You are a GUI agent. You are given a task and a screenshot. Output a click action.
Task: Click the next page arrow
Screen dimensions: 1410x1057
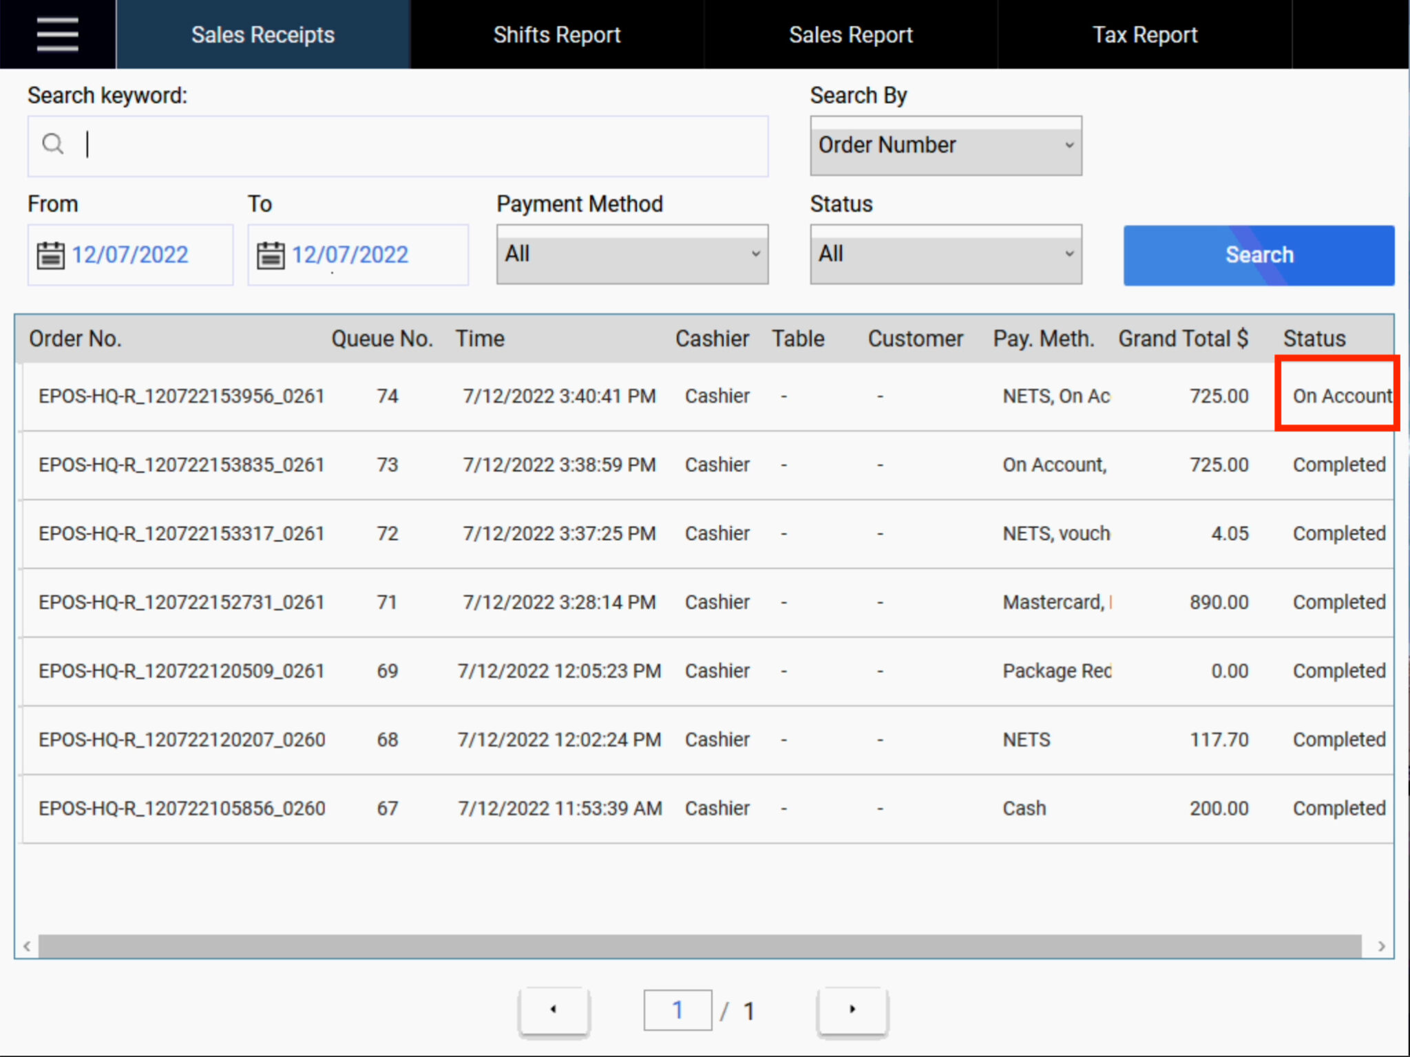click(852, 1010)
